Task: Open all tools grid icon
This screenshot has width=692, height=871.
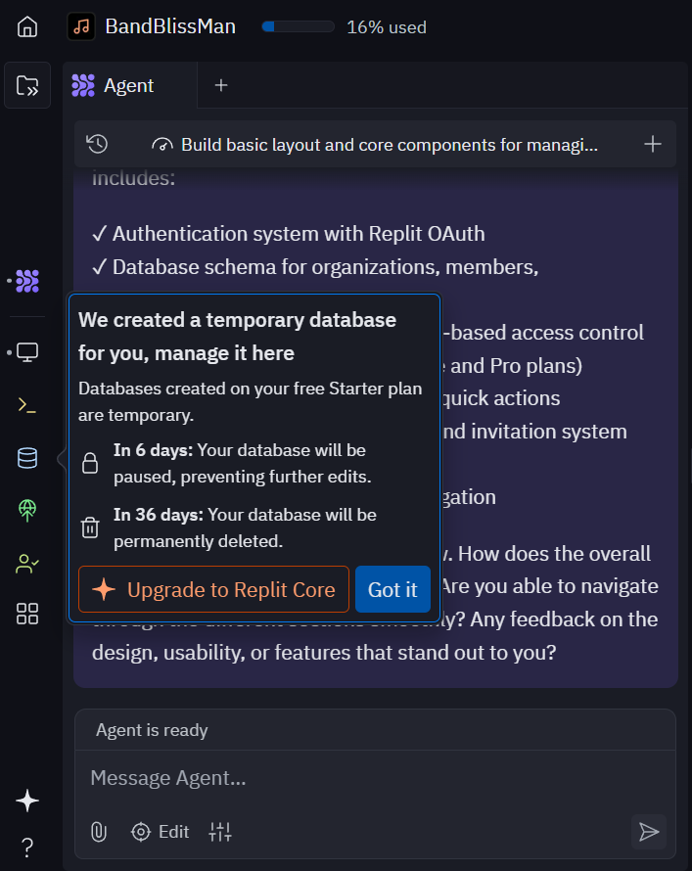Action: click(x=27, y=614)
